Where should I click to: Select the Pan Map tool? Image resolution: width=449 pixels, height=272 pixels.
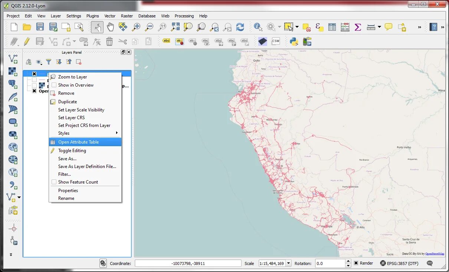(110, 27)
